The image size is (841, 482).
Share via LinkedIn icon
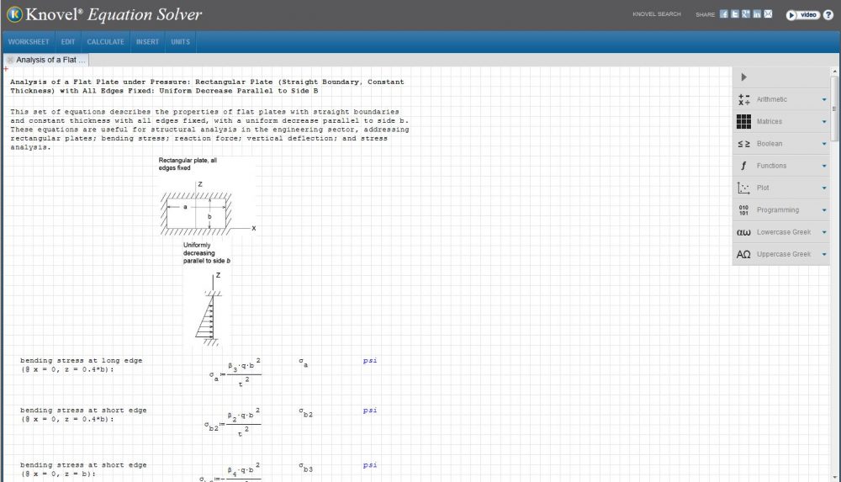pyautogui.click(x=757, y=14)
